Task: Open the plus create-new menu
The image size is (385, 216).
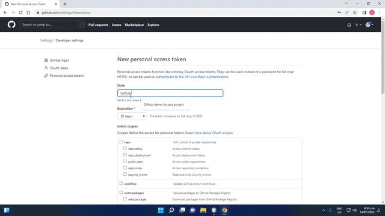Action: click(x=359, y=25)
